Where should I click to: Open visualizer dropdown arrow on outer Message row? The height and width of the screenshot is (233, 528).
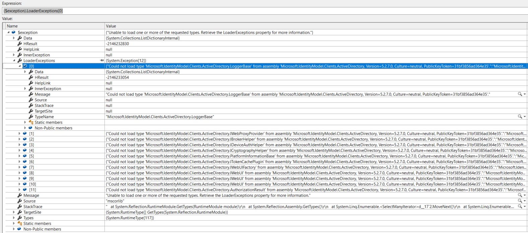point(525,195)
